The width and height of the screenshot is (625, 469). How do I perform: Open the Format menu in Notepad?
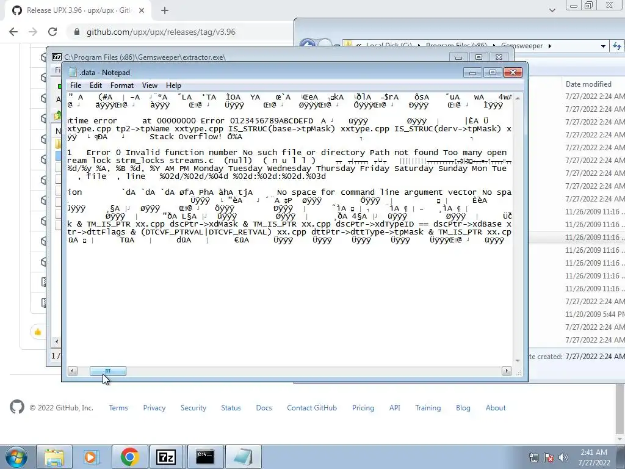click(x=122, y=85)
